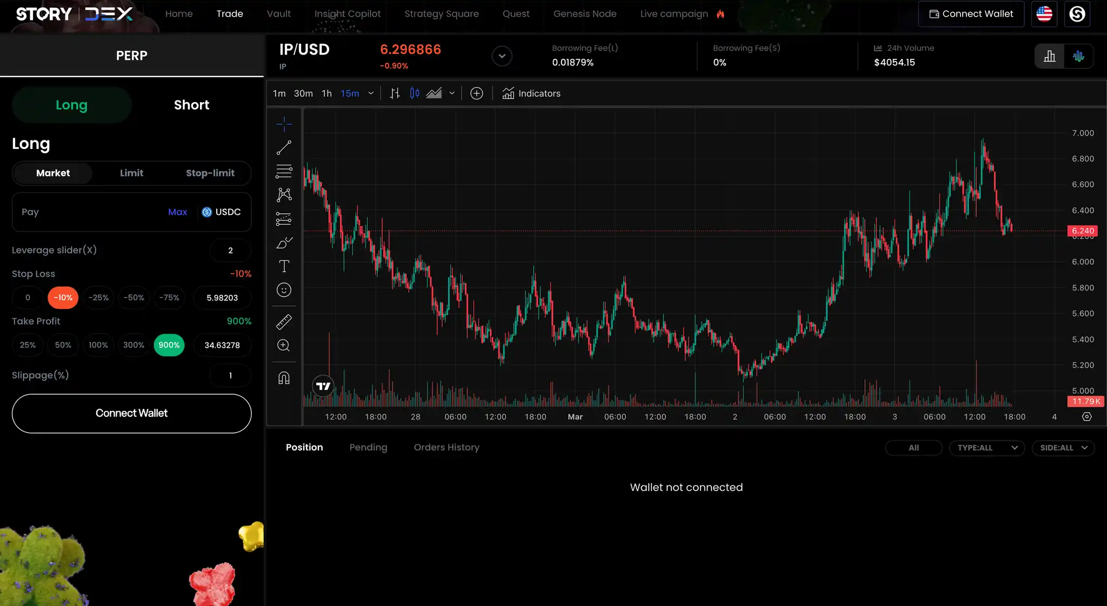Click the Max pay amount link
The image size is (1107, 606).
(177, 212)
